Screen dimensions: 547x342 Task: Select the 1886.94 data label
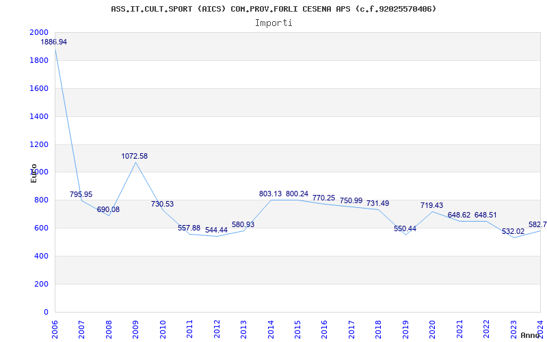54,42
